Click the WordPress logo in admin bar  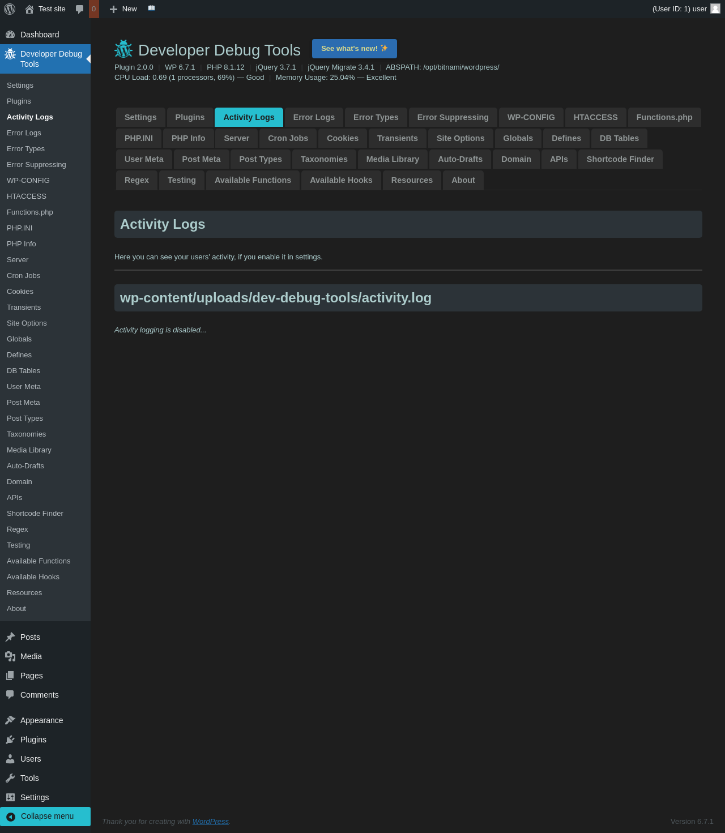[10, 9]
